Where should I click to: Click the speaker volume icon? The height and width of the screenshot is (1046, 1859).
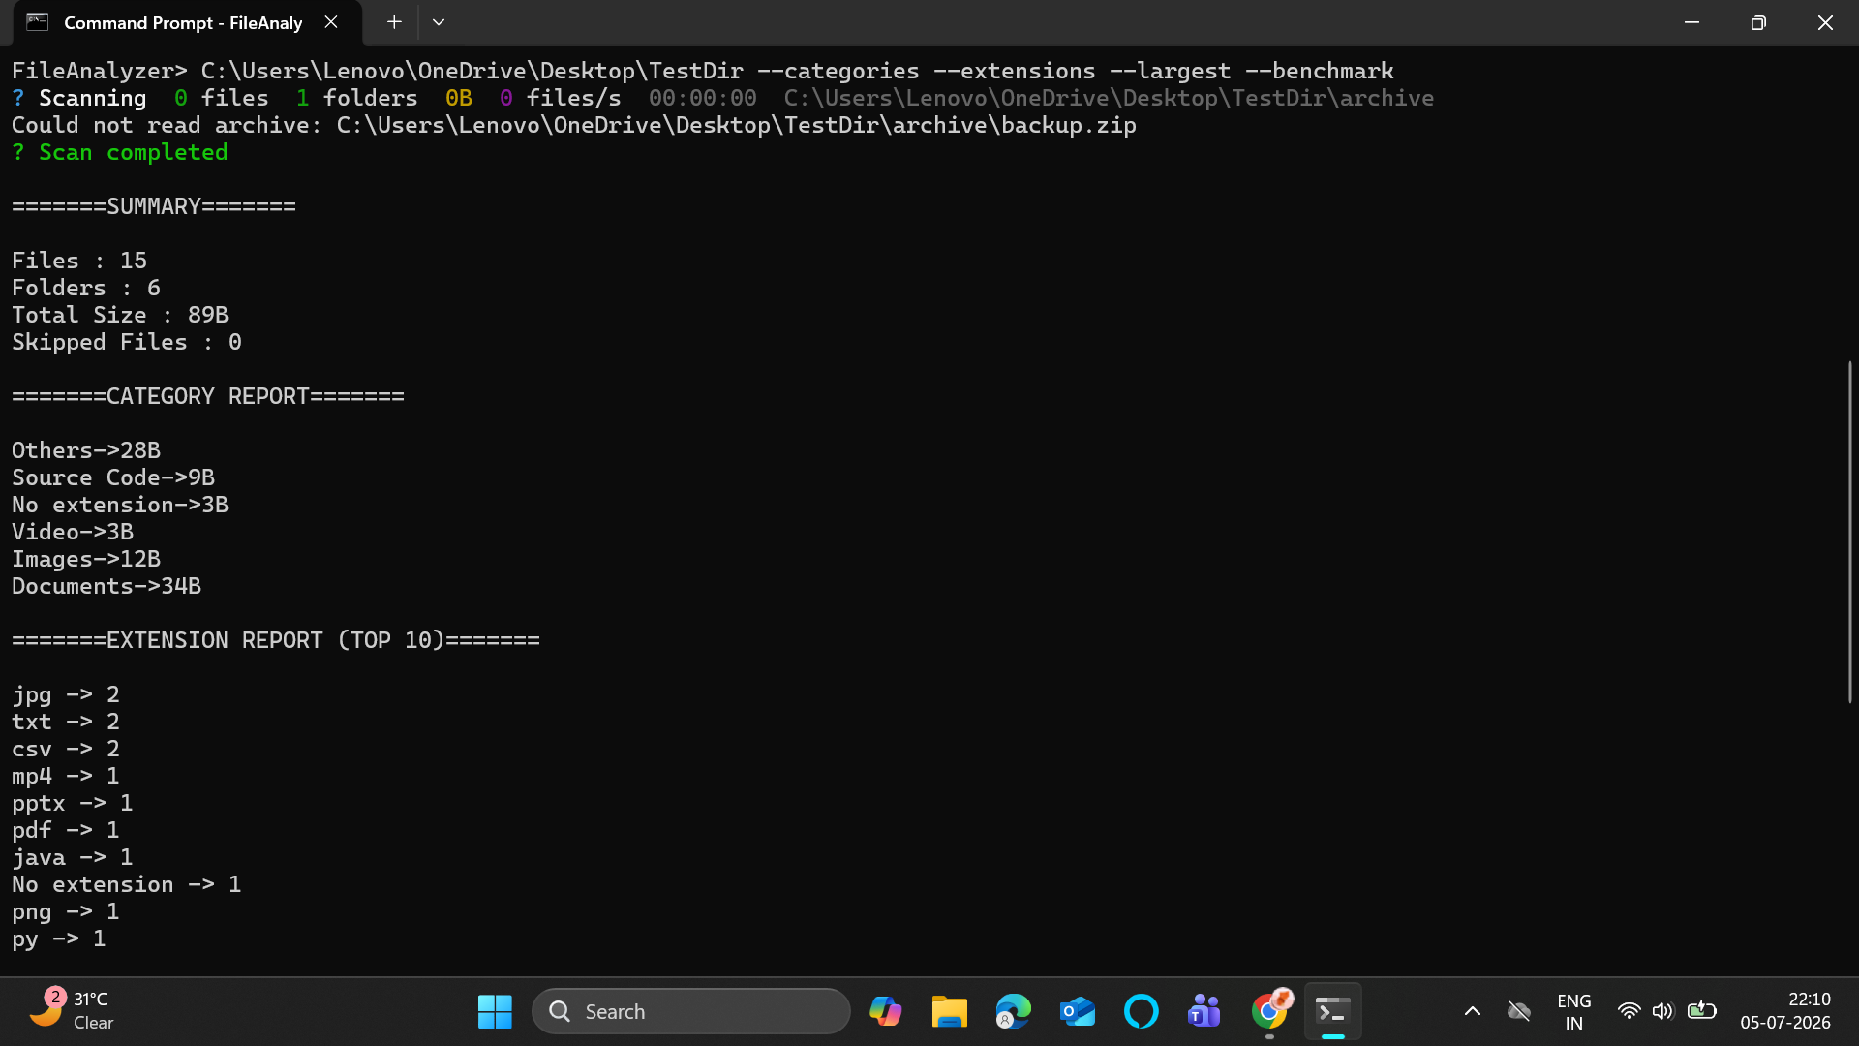coord(1662,1011)
